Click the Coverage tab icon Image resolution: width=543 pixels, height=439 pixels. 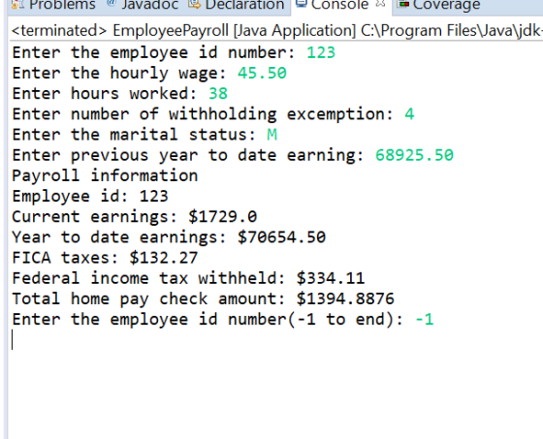coord(403,4)
